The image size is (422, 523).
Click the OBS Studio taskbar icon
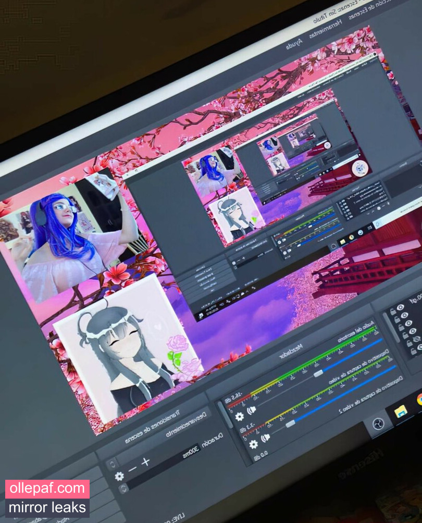click(378, 425)
